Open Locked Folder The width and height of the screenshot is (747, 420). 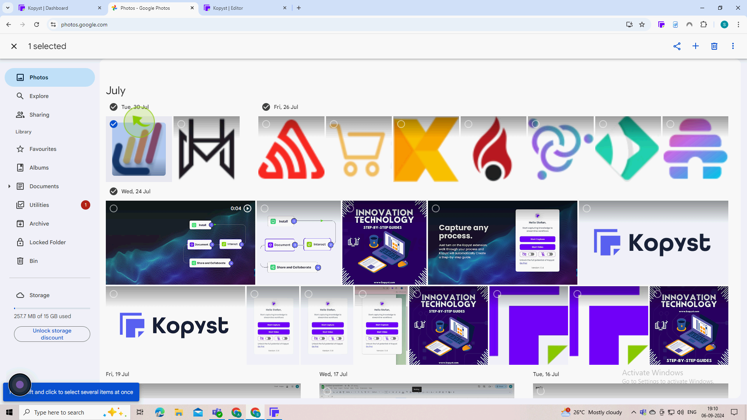[x=50, y=242]
